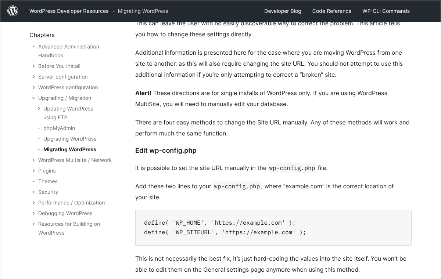Expand the WordPress Multisite / Network chevron

pyautogui.click(x=34, y=160)
